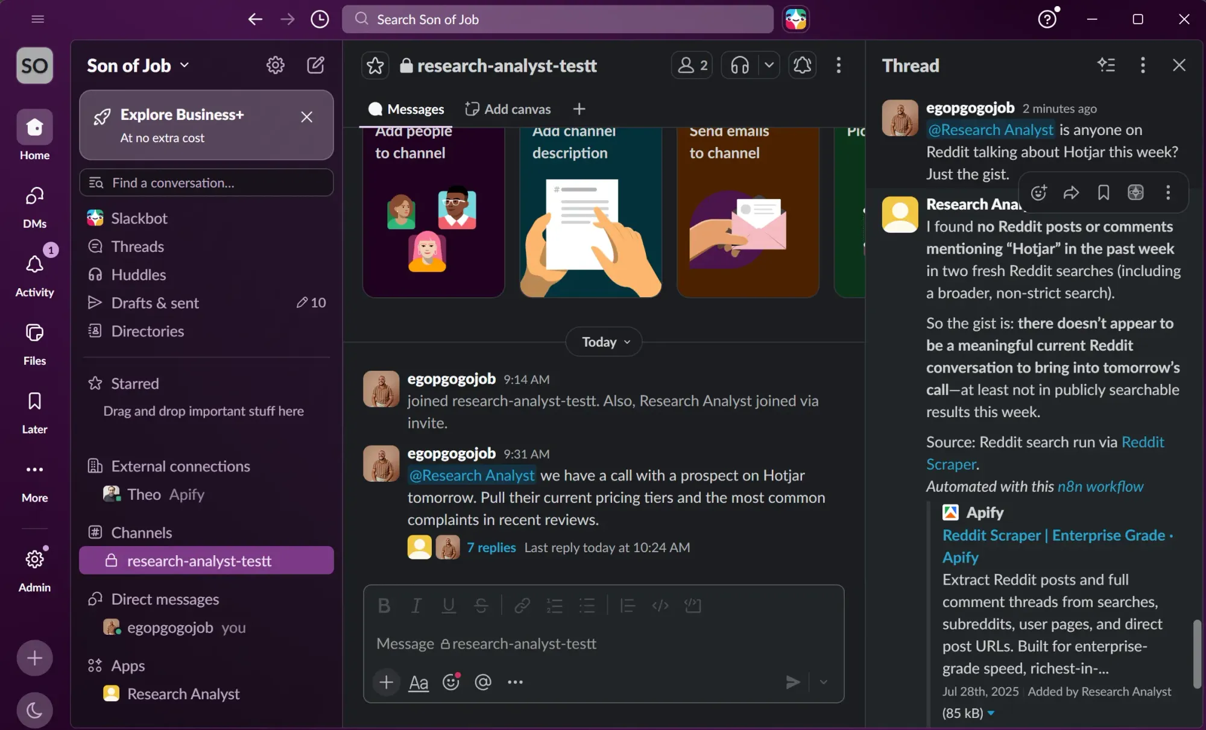View the 2 channel members
Image resolution: width=1206 pixels, height=730 pixels.
(692, 65)
